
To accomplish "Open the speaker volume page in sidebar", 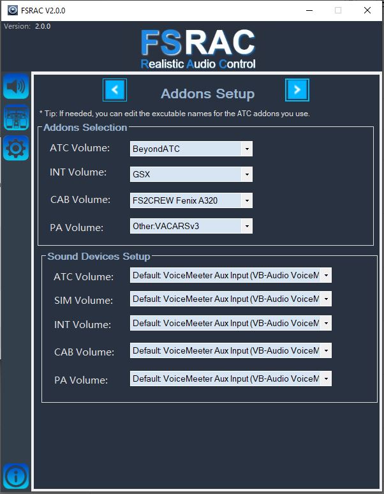I will (16, 86).
